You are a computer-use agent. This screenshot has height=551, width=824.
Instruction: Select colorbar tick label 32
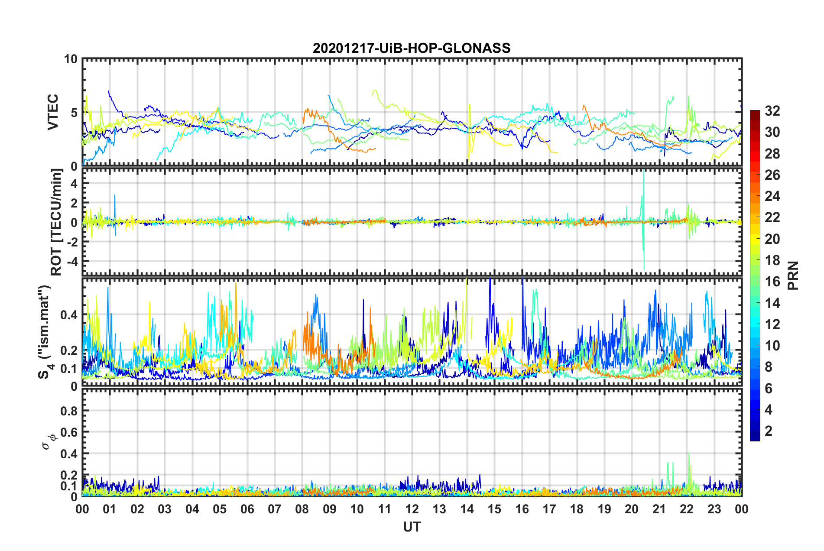tap(772, 111)
